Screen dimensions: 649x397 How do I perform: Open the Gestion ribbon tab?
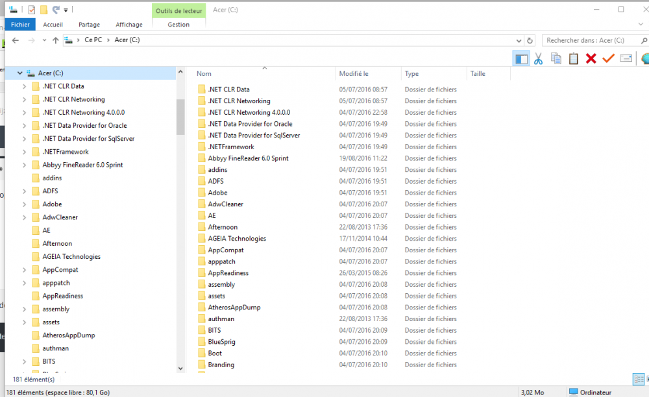(178, 25)
